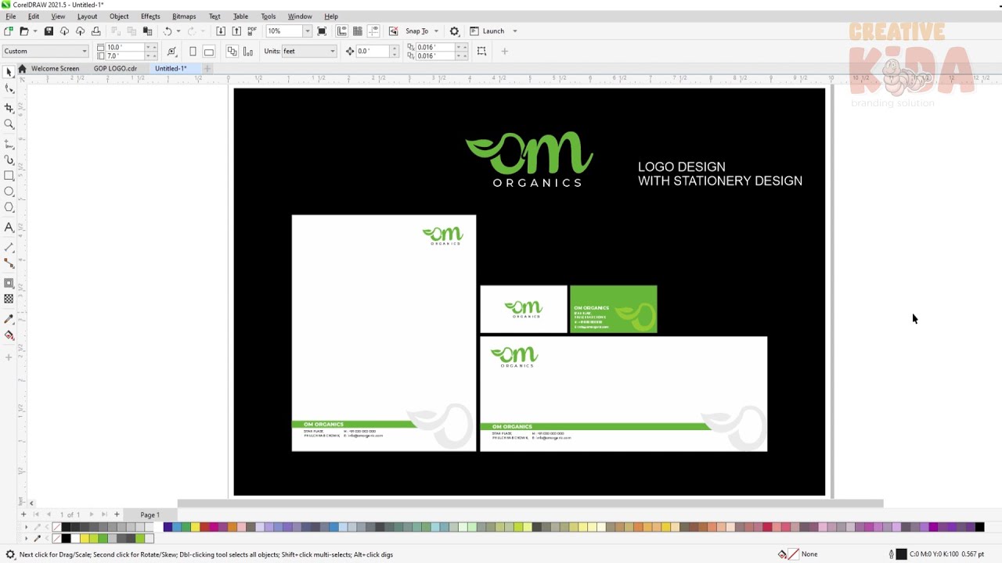Image resolution: width=1002 pixels, height=563 pixels.
Task: Click the Undo arrow
Action: click(x=167, y=31)
